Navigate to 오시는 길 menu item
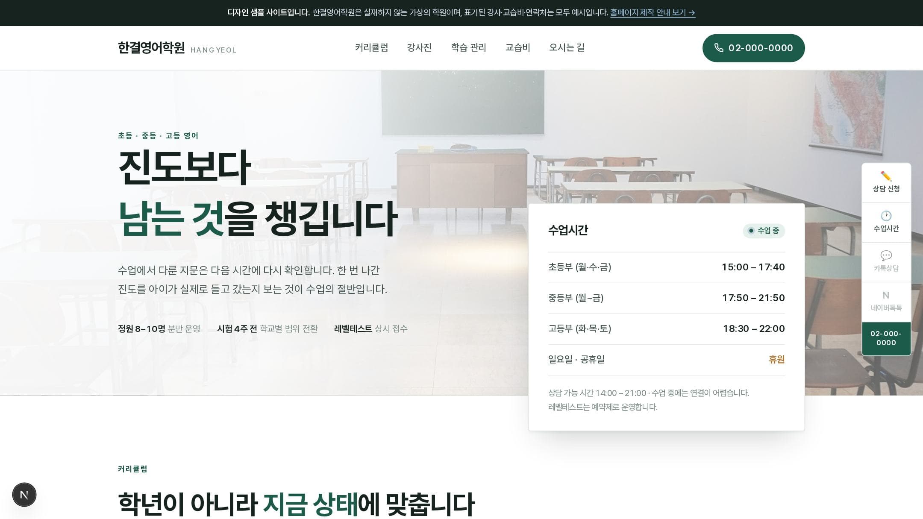This screenshot has width=923, height=519. click(x=567, y=47)
